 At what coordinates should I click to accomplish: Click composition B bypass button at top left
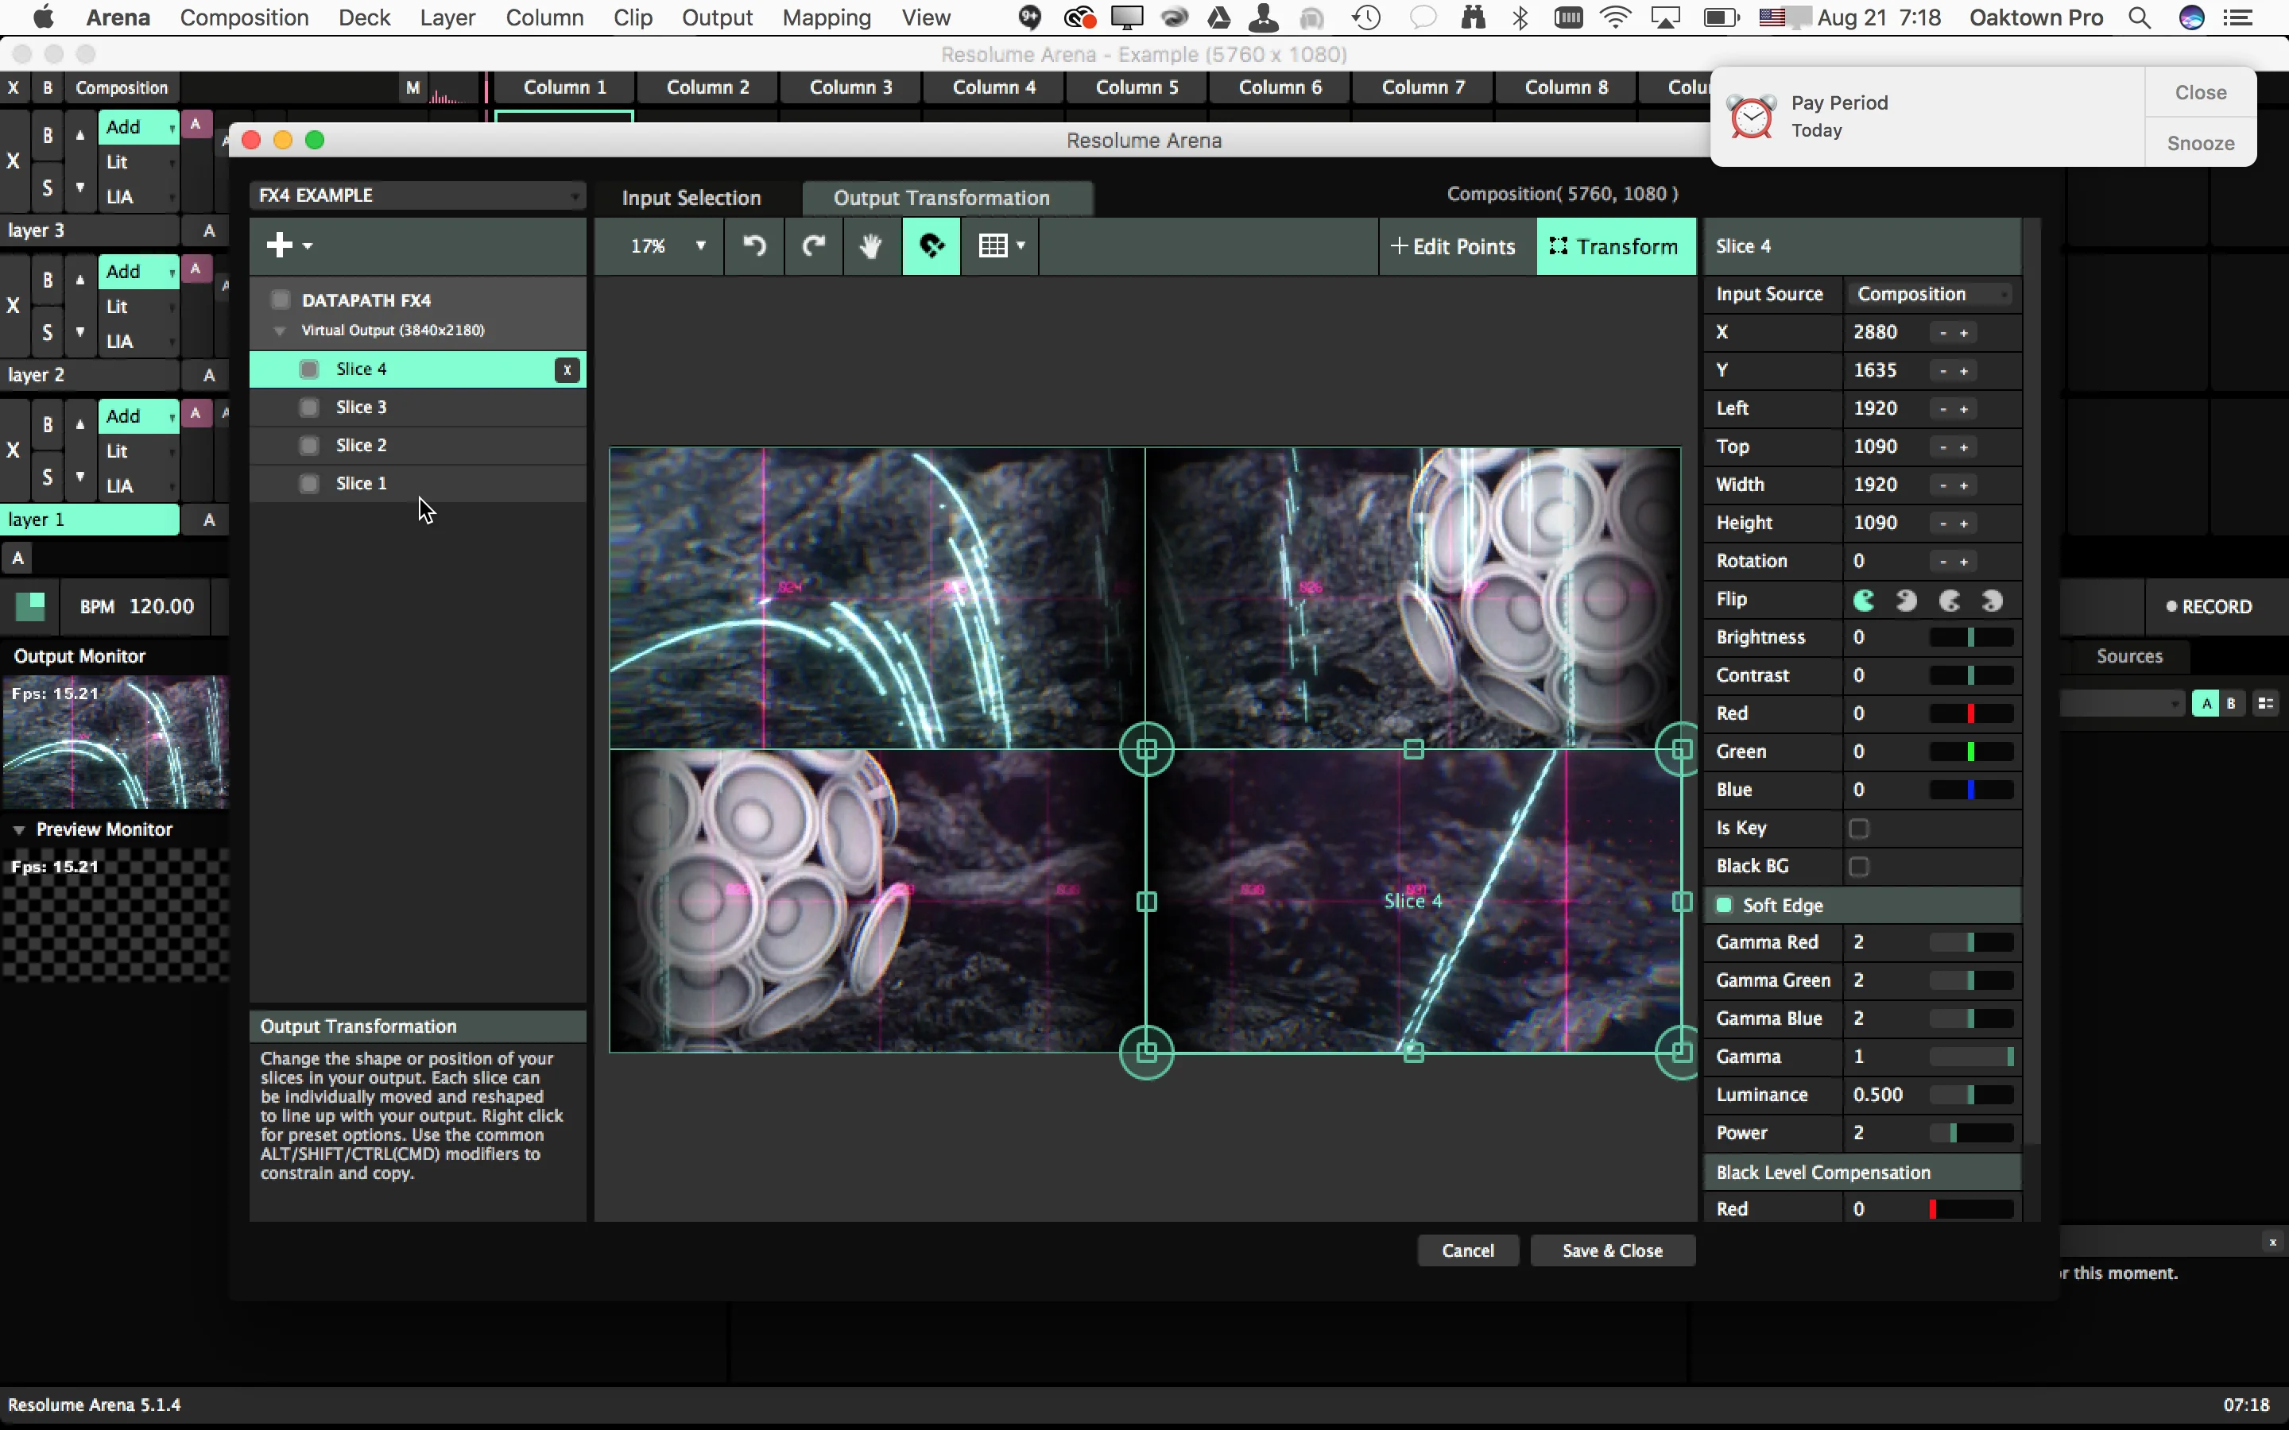pos(48,88)
